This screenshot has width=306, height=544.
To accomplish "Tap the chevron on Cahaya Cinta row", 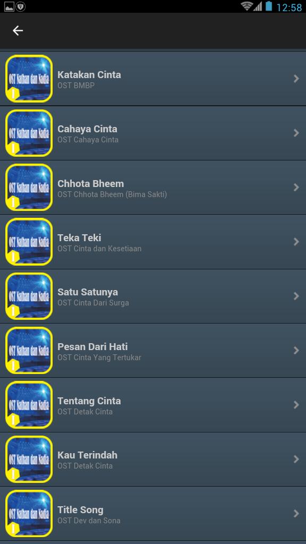I will (x=296, y=133).
